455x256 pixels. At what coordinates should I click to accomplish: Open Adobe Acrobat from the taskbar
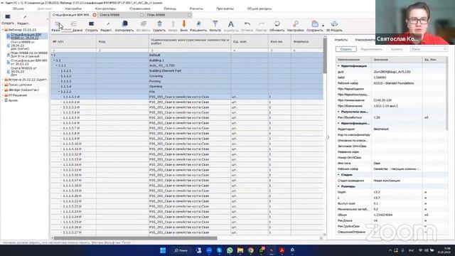pyautogui.click(x=282, y=250)
